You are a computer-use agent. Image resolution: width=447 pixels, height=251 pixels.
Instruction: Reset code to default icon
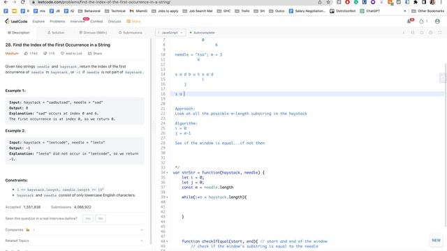pyautogui.click(x=422, y=33)
